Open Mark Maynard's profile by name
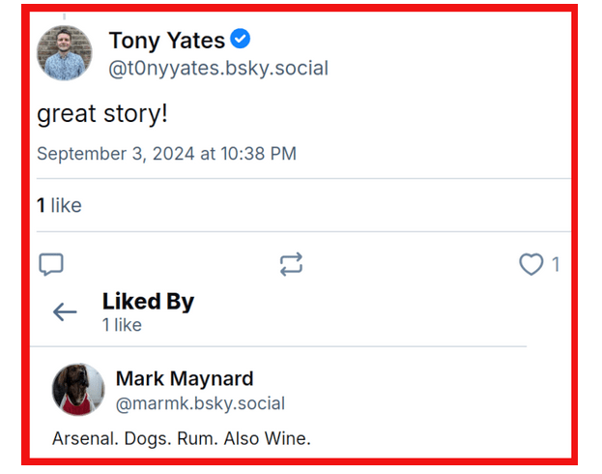This screenshot has width=602, height=474. click(185, 378)
